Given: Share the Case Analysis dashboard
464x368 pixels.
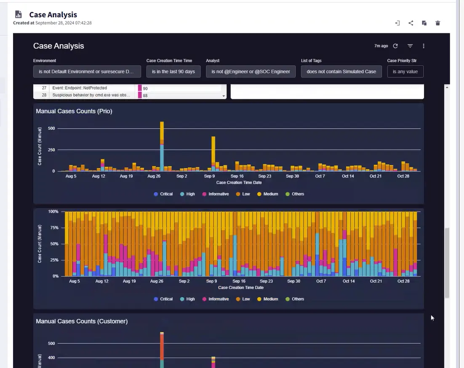Looking at the screenshot, I should pos(411,23).
